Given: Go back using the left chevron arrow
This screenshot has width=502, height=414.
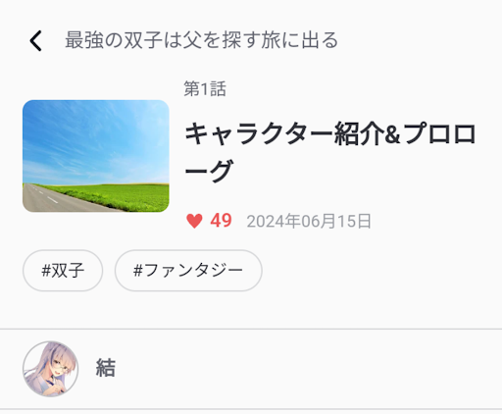Looking at the screenshot, I should coord(35,41).
